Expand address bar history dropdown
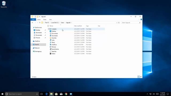 pos(117,23)
